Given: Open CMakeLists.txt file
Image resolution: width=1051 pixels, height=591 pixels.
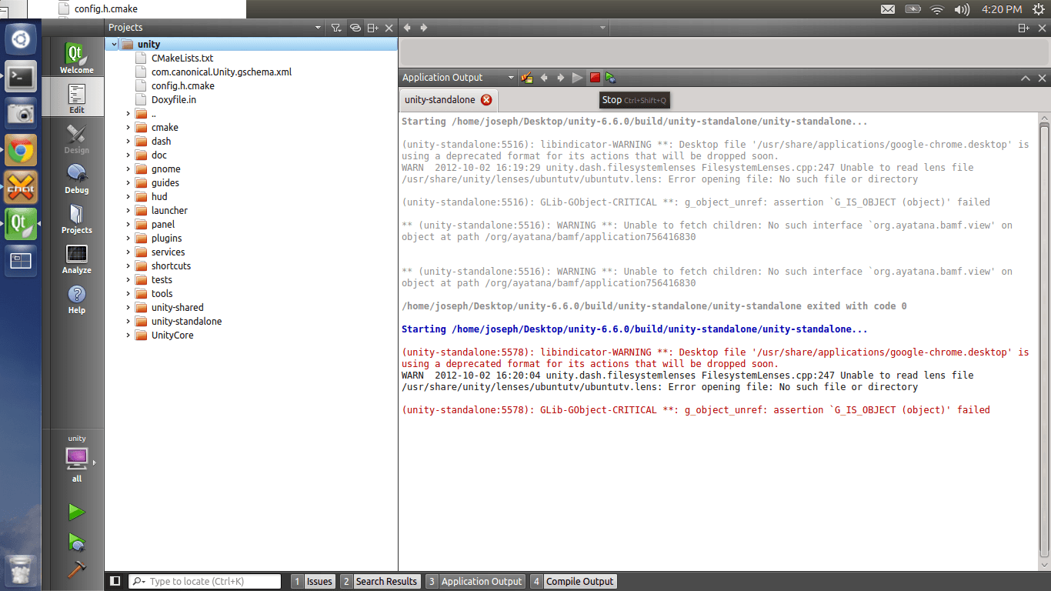Looking at the screenshot, I should [x=182, y=58].
